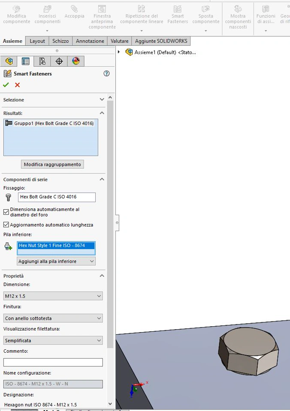Click panel splitter collapse handle
This screenshot has height=411, width=290.
117,223
